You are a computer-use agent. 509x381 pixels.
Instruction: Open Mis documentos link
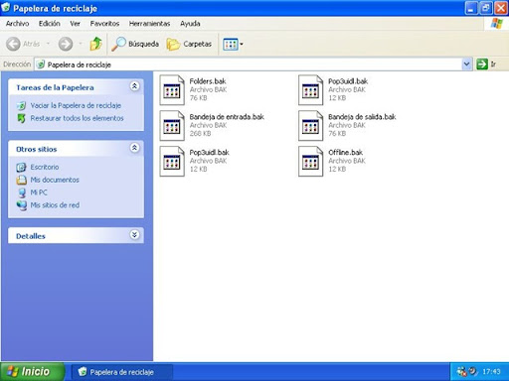point(55,180)
